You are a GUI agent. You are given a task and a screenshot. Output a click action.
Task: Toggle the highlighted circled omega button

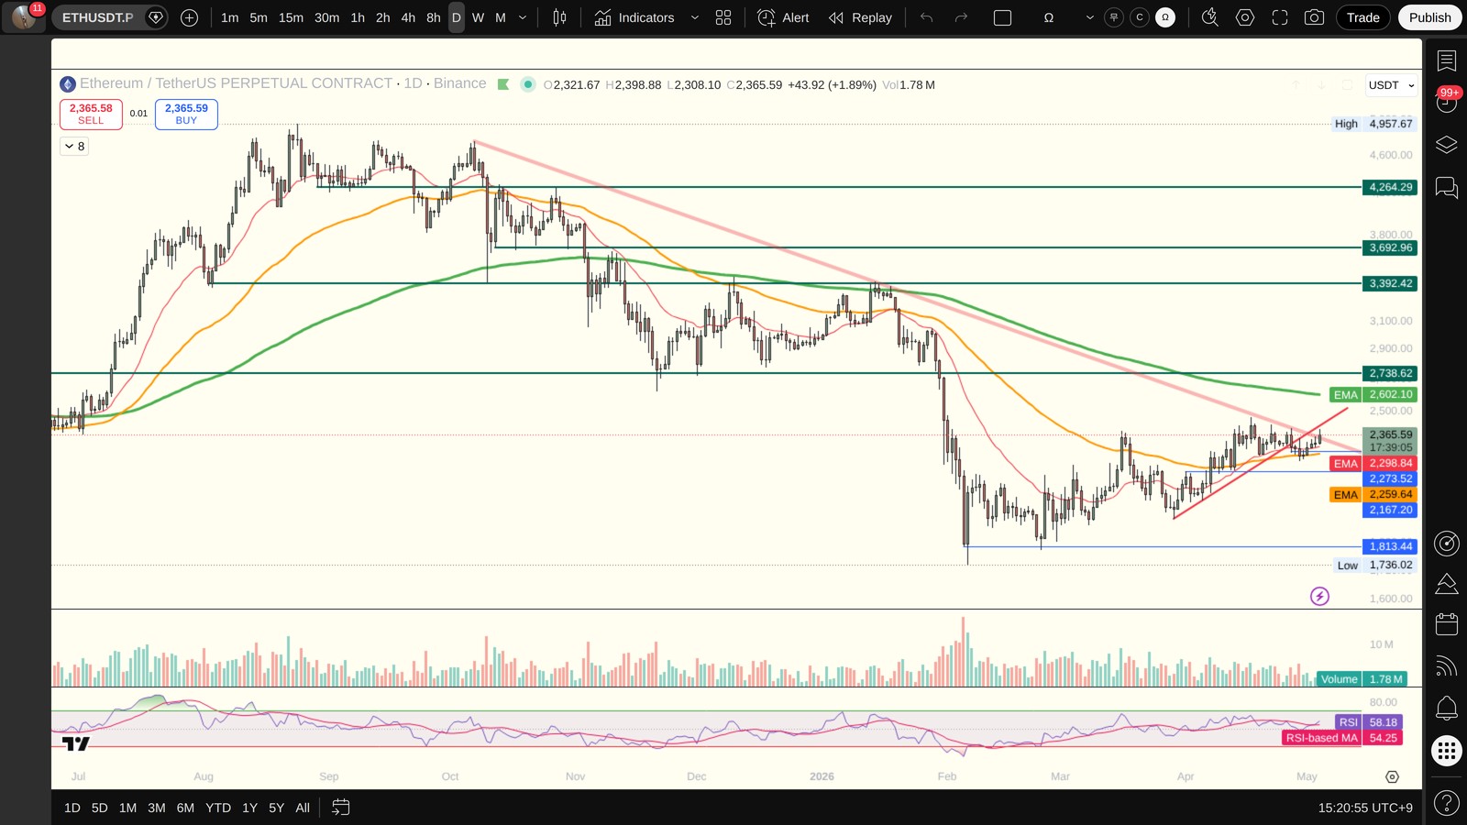pos(1165,17)
